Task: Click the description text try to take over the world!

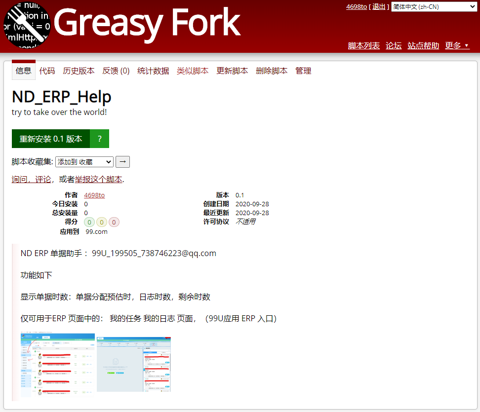Action: pos(59,112)
